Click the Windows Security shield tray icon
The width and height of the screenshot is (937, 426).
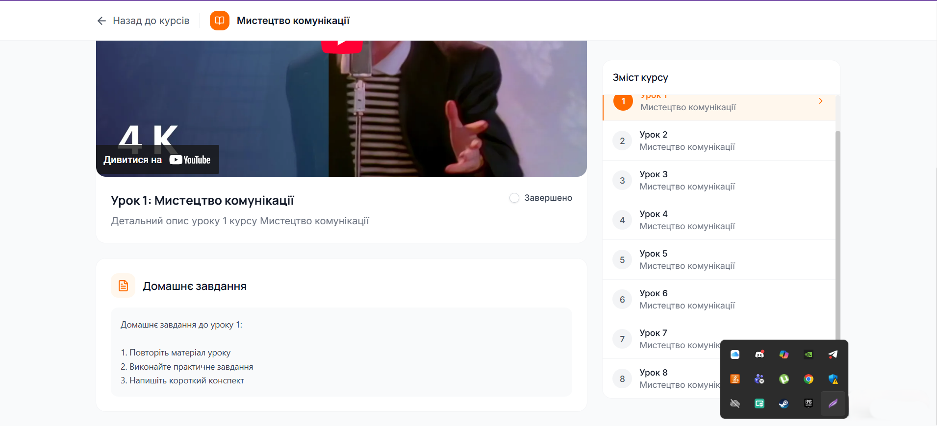tap(833, 379)
